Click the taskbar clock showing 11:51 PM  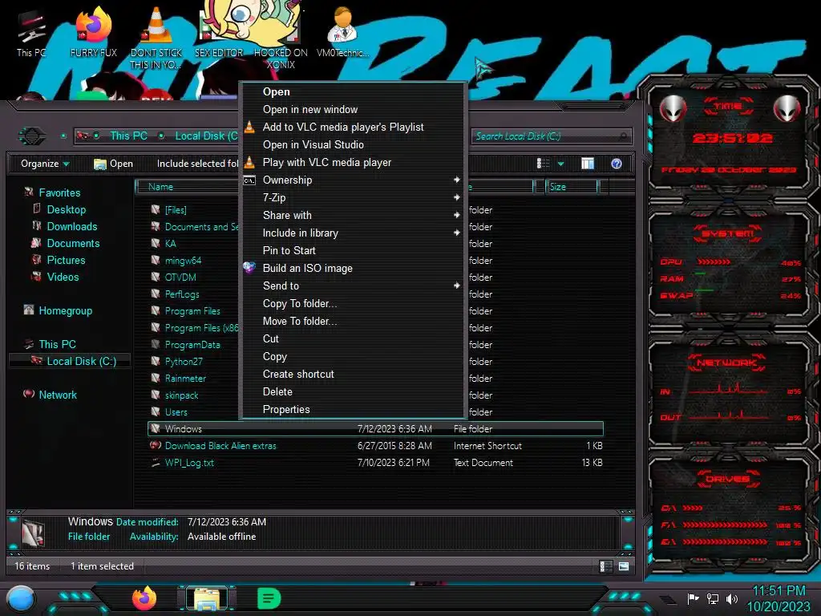pyautogui.click(x=778, y=598)
